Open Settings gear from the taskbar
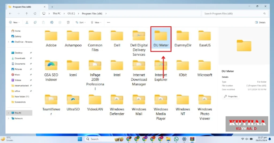 (x=184, y=139)
